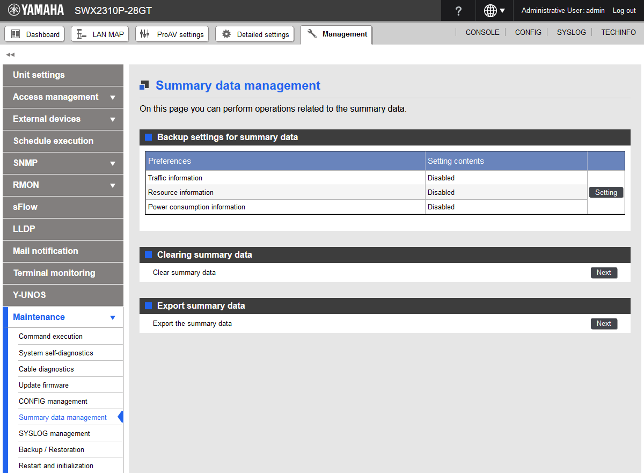Collapse the sidebar with double-arrow icon
Image resolution: width=644 pixels, height=473 pixels.
(10, 55)
